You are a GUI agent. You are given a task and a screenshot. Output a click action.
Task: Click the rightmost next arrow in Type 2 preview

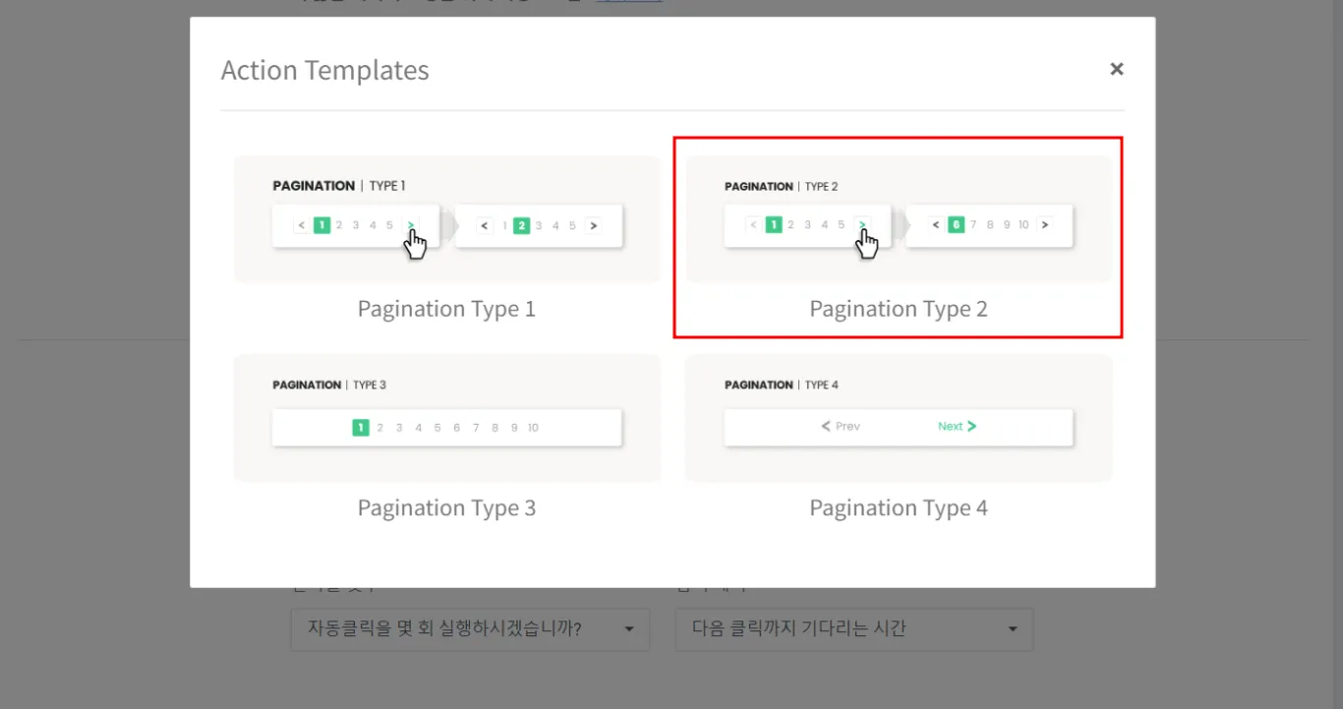pos(1044,225)
